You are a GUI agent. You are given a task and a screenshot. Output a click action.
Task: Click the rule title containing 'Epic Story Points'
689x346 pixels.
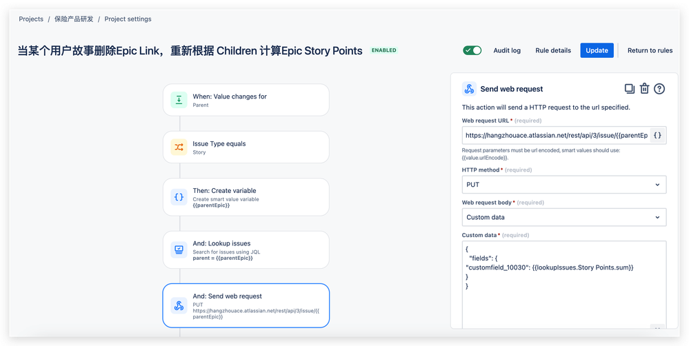click(190, 51)
